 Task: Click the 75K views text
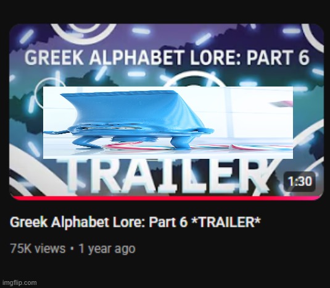coord(38,248)
